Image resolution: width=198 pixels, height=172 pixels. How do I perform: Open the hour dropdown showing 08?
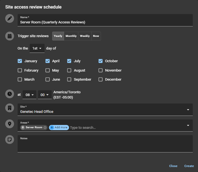click(x=29, y=95)
